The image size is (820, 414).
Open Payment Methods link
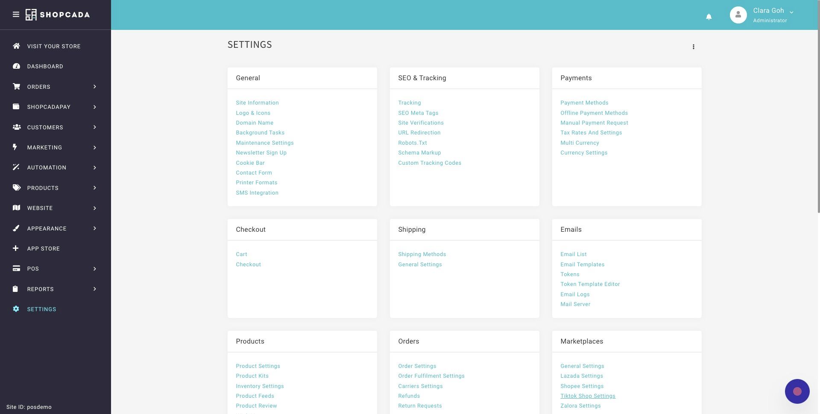(584, 103)
